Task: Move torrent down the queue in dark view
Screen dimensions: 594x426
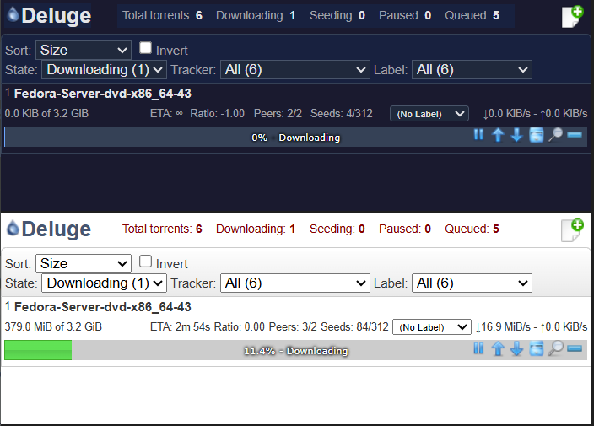Action: pos(516,135)
